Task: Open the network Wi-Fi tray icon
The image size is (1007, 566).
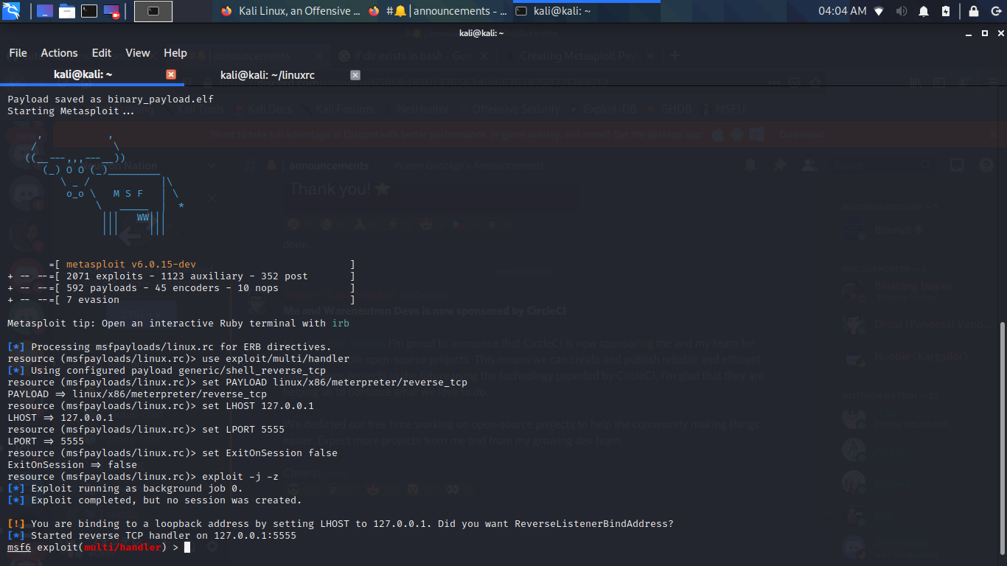Action: point(879,11)
